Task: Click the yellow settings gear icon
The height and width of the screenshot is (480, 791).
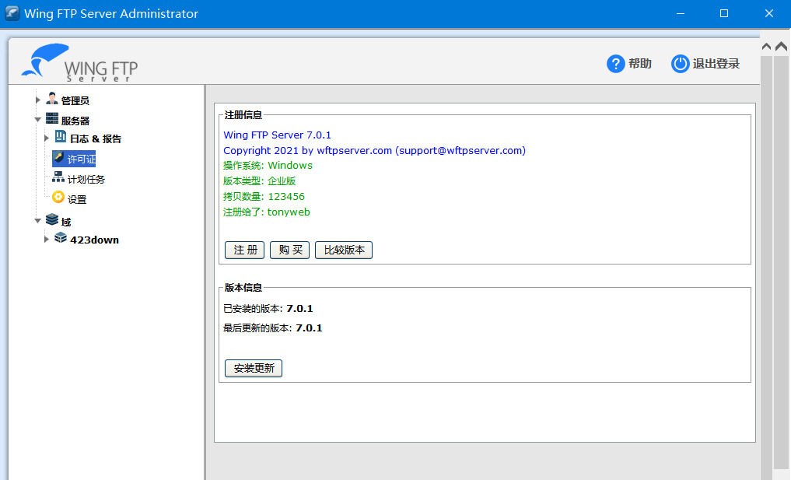Action: point(58,198)
